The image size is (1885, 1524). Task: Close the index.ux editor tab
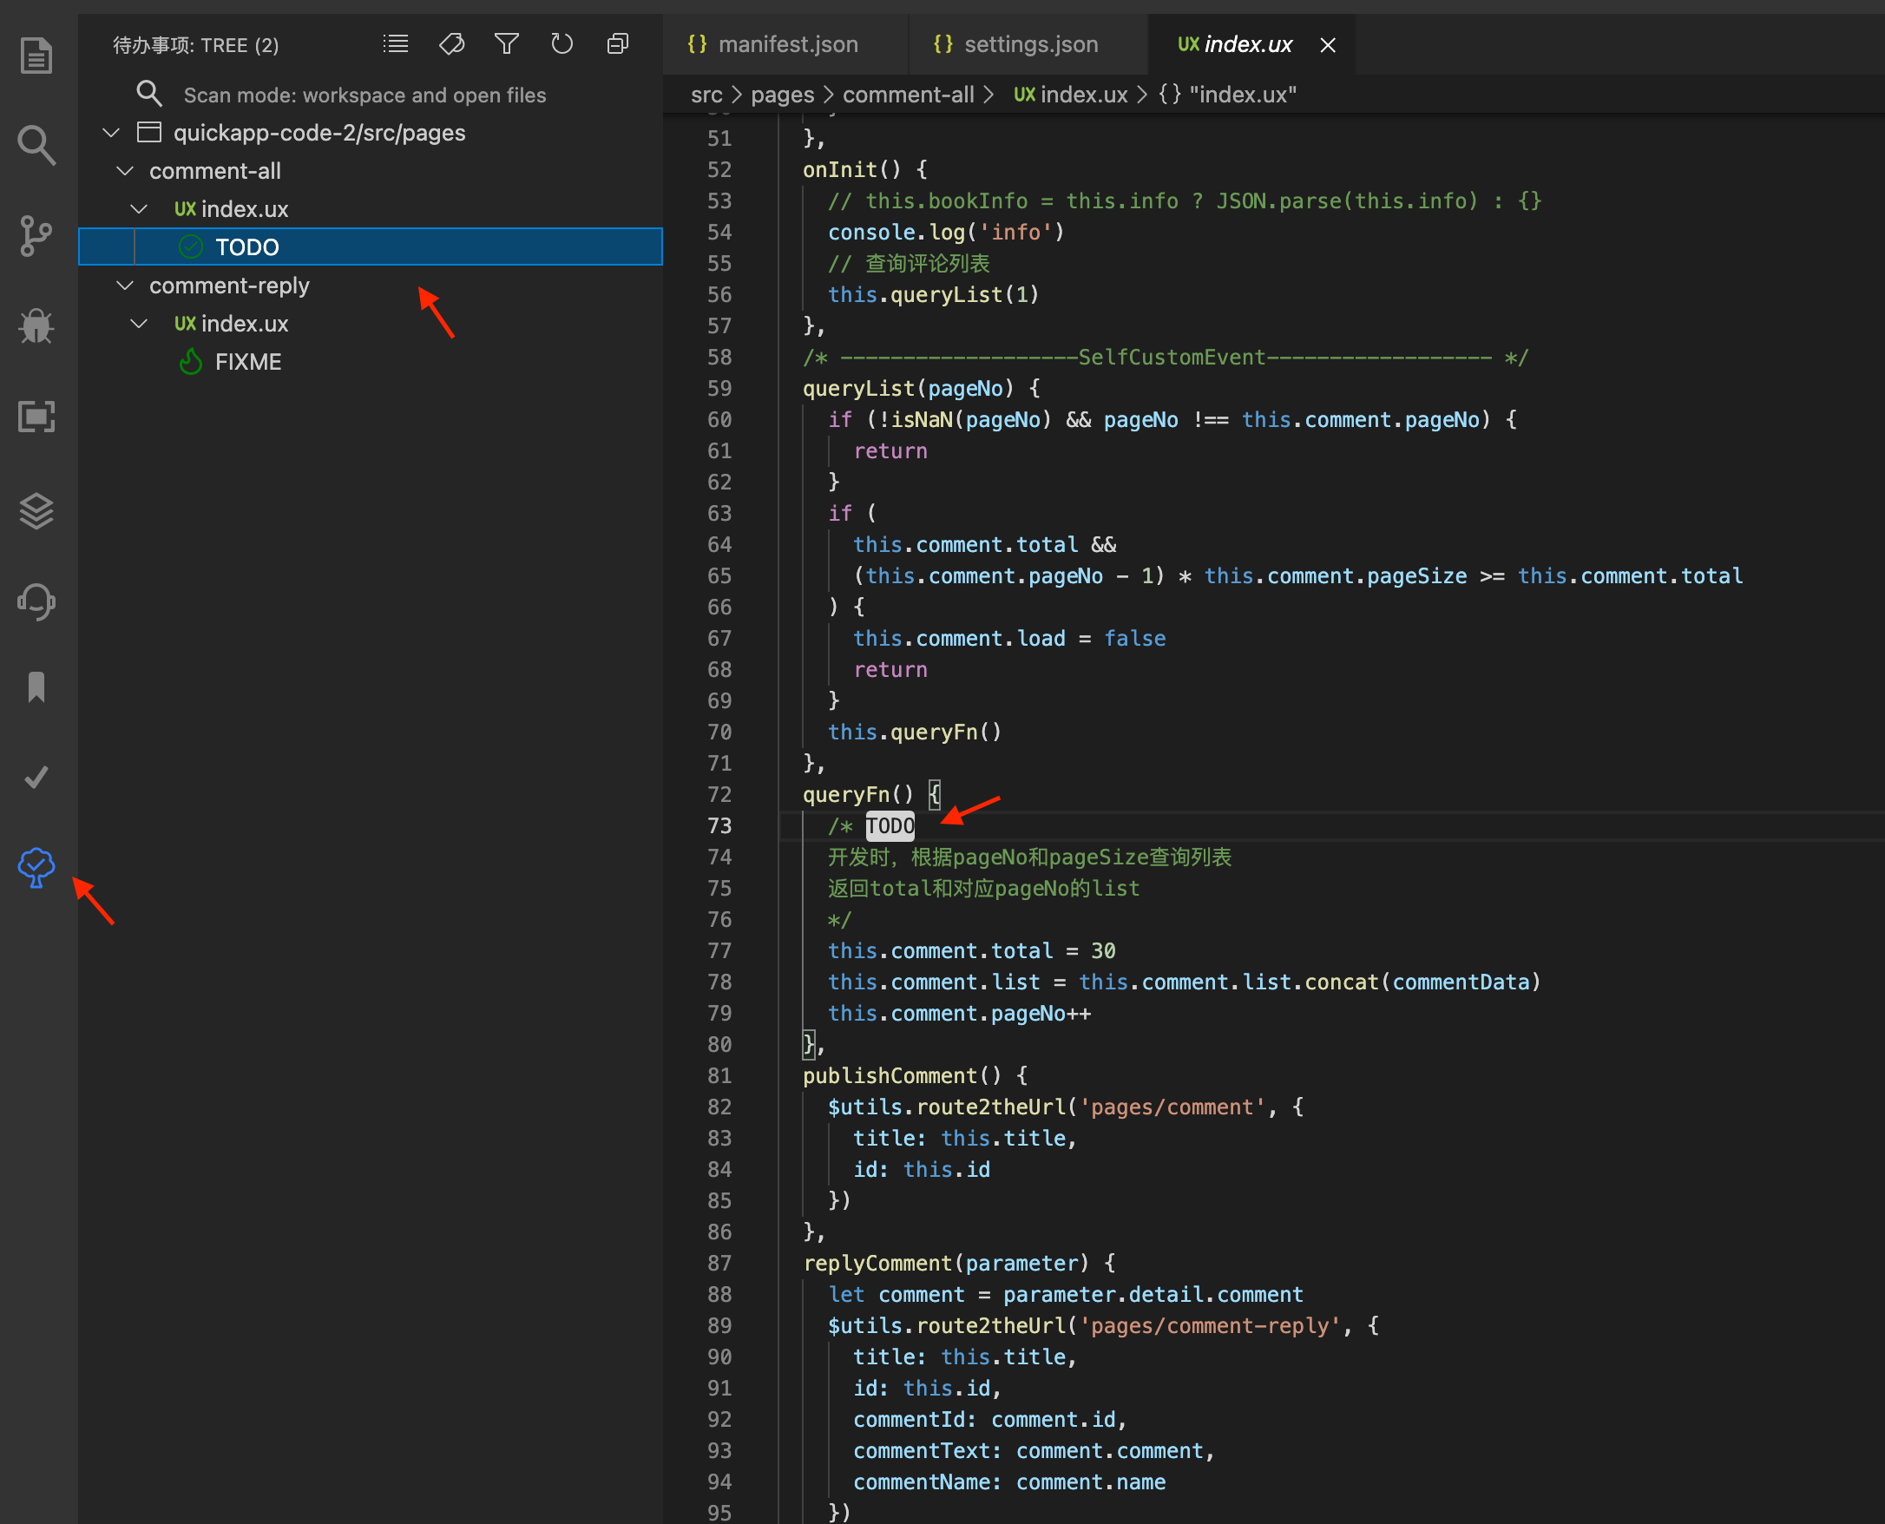[x=1329, y=45]
